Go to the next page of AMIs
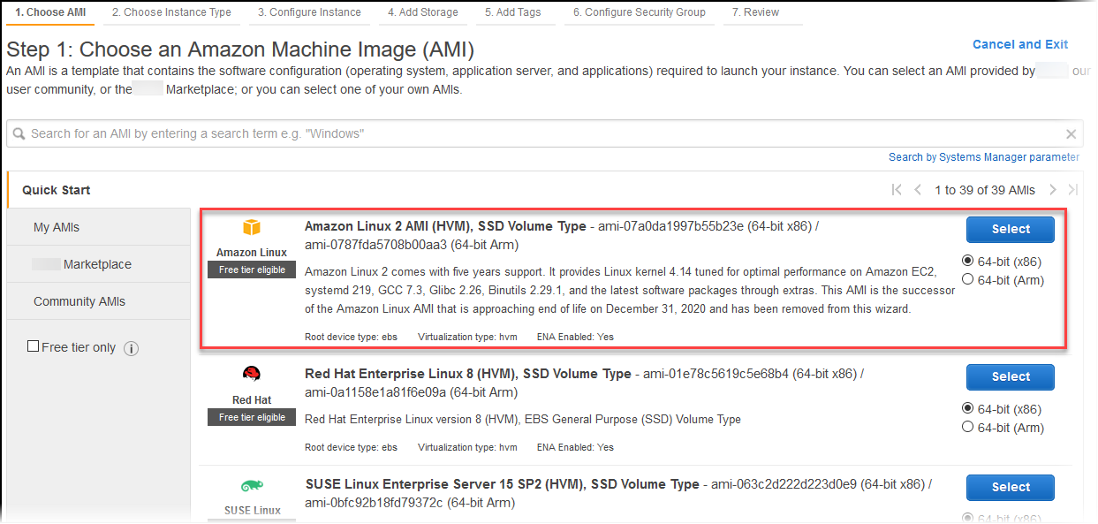The image size is (1098, 524). coord(1052,189)
